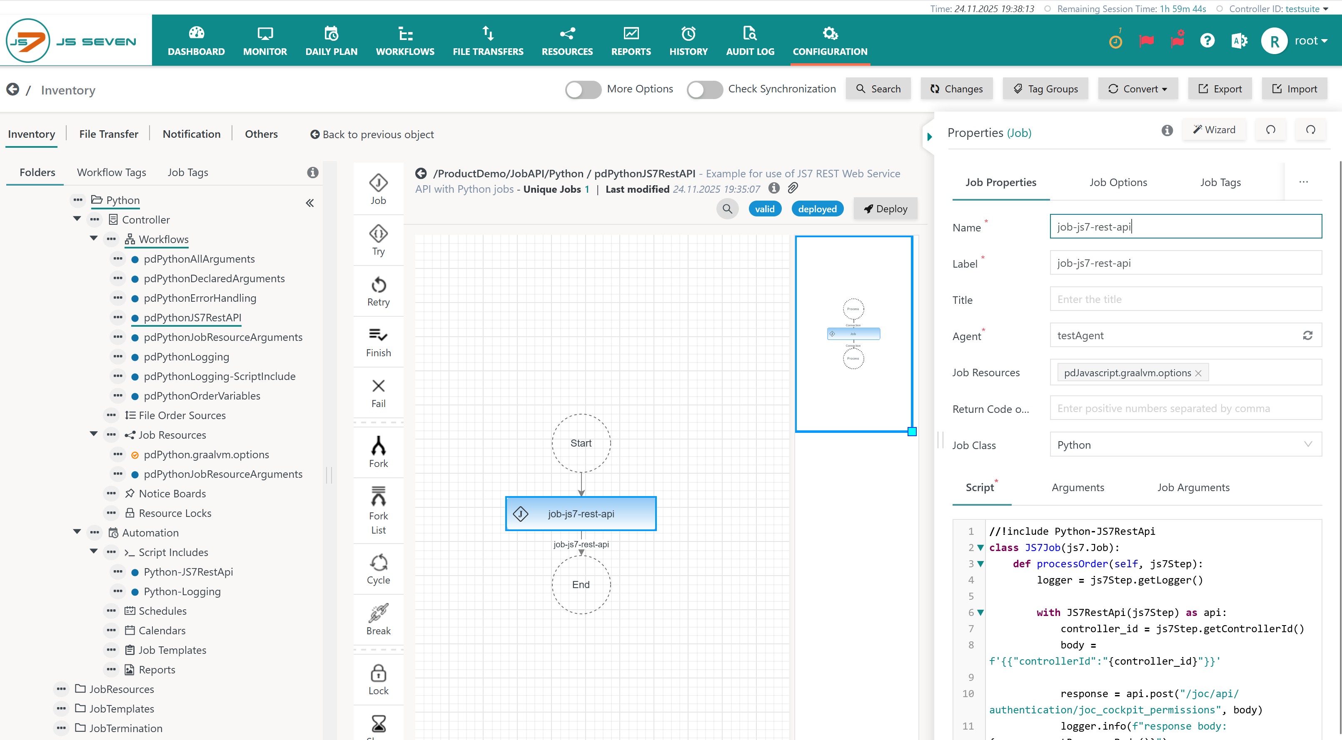This screenshot has width=1342, height=740.
Task: Click Back to previous object link
Action: (x=372, y=134)
